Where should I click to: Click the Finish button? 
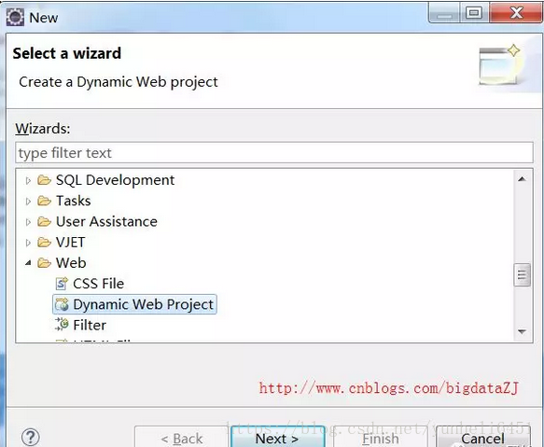click(x=381, y=438)
